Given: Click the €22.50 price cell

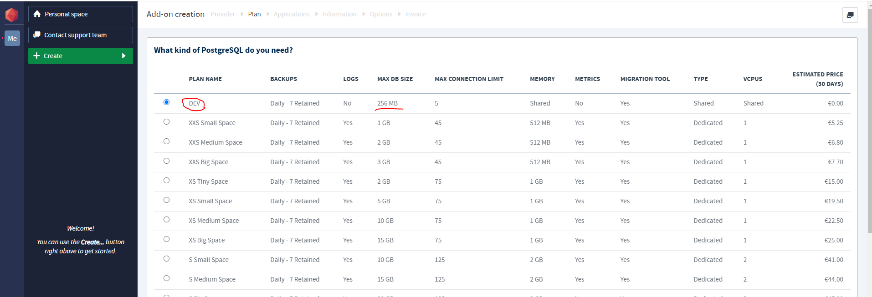Looking at the screenshot, I should (834, 221).
